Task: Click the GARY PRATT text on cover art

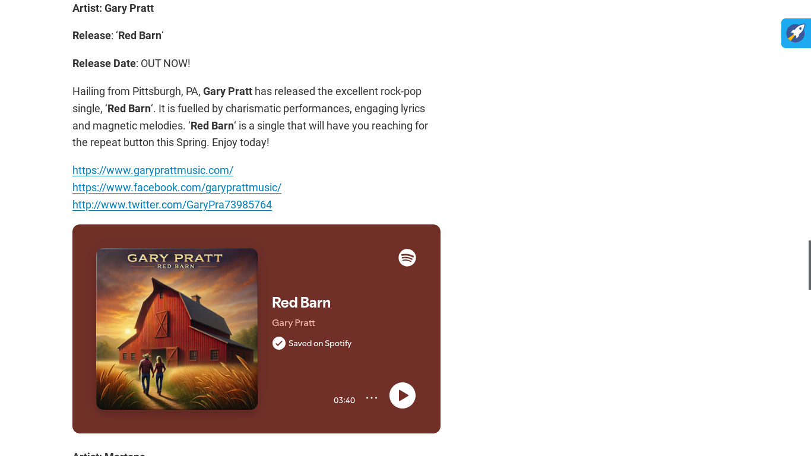Action: (x=175, y=258)
